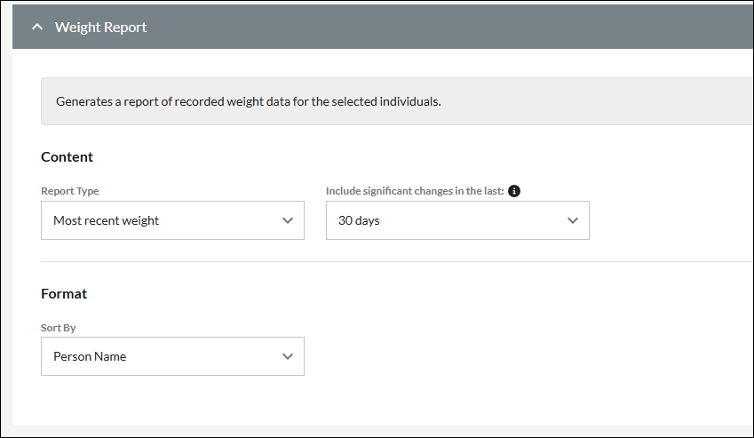This screenshot has height=438, width=754.
Task: Click the 'Include significant changes in the last' label
Action: coord(415,191)
